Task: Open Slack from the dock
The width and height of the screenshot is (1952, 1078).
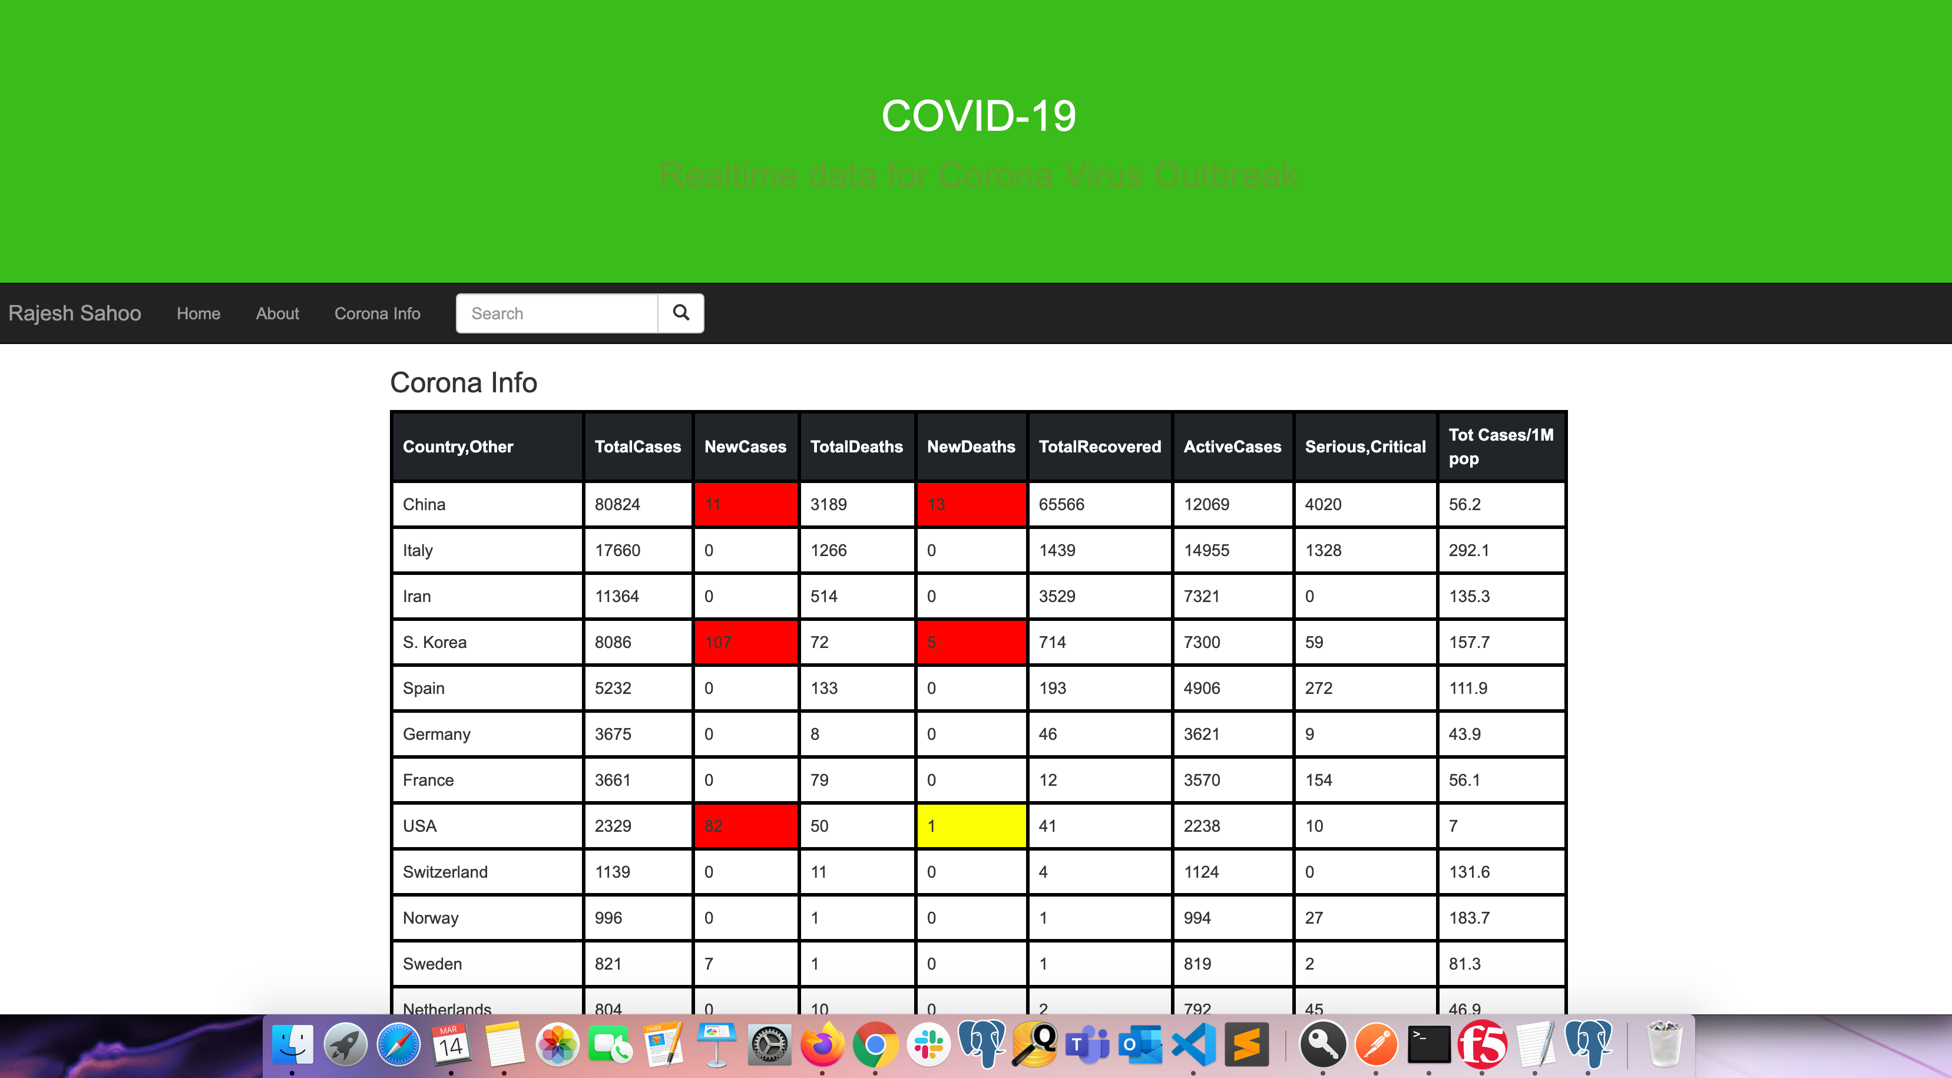Action: pos(928,1046)
